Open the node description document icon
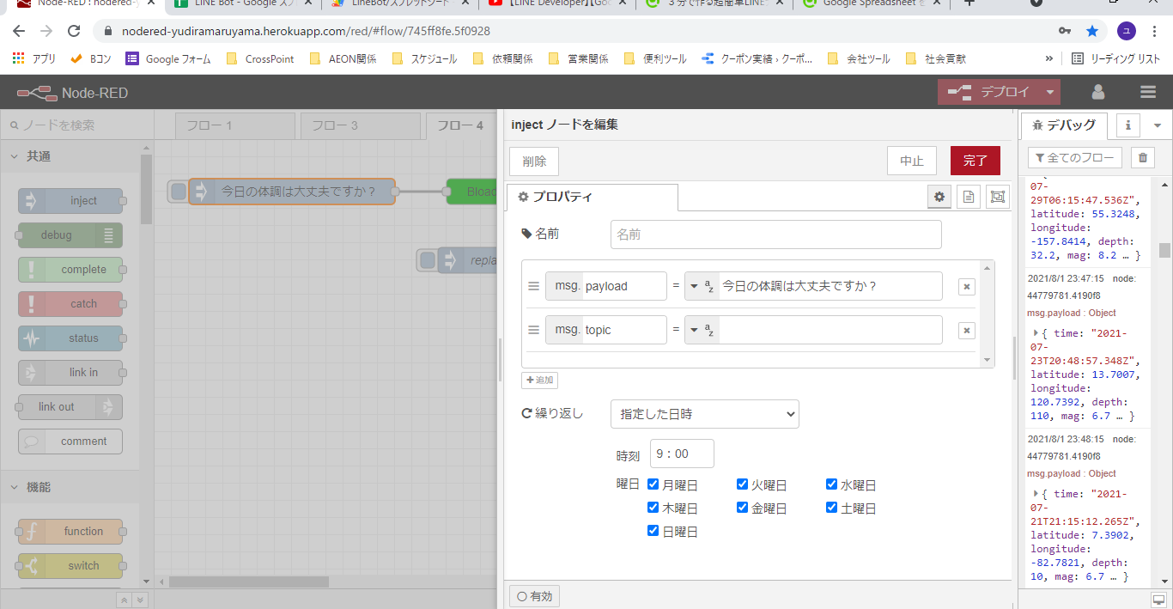This screenshot has width=1173, height=609. (x=969, y=197)
